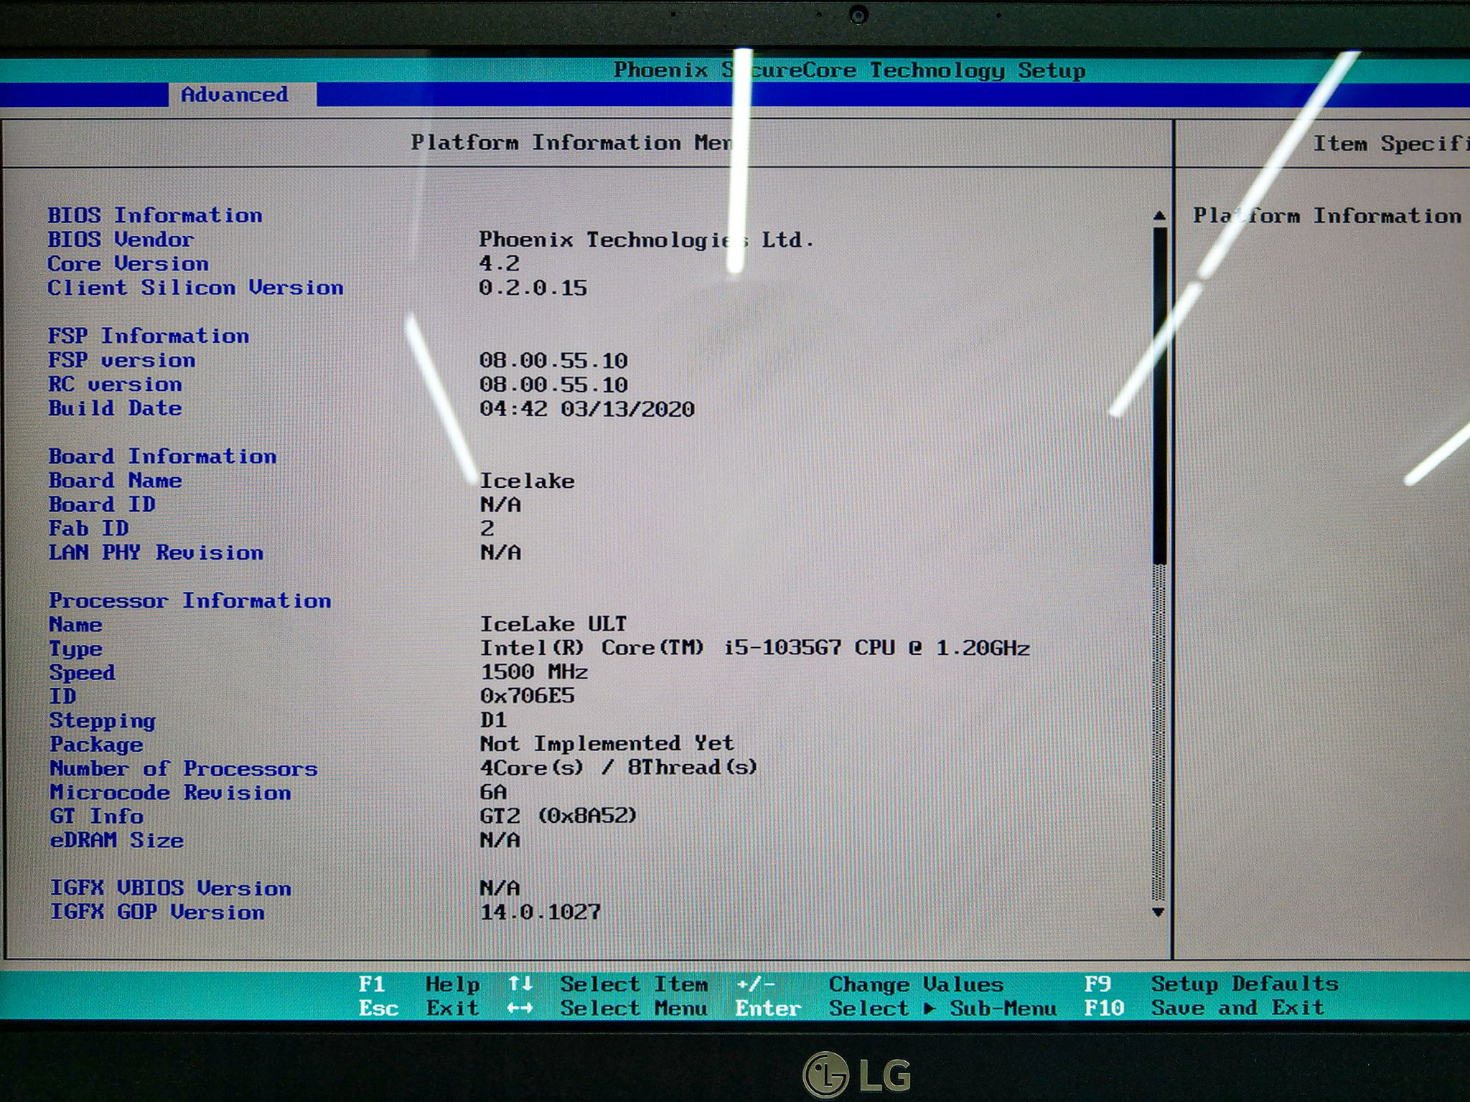
Task: Click the 14.0.1027 GOP version value
Action: [x=540, y=913]
